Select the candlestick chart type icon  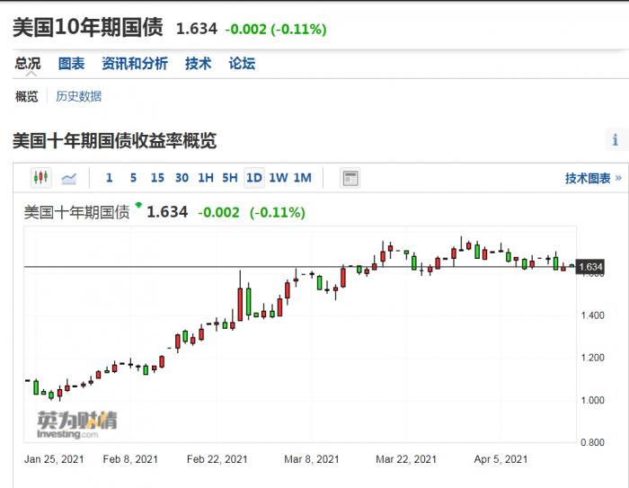(x=41, y=178)
